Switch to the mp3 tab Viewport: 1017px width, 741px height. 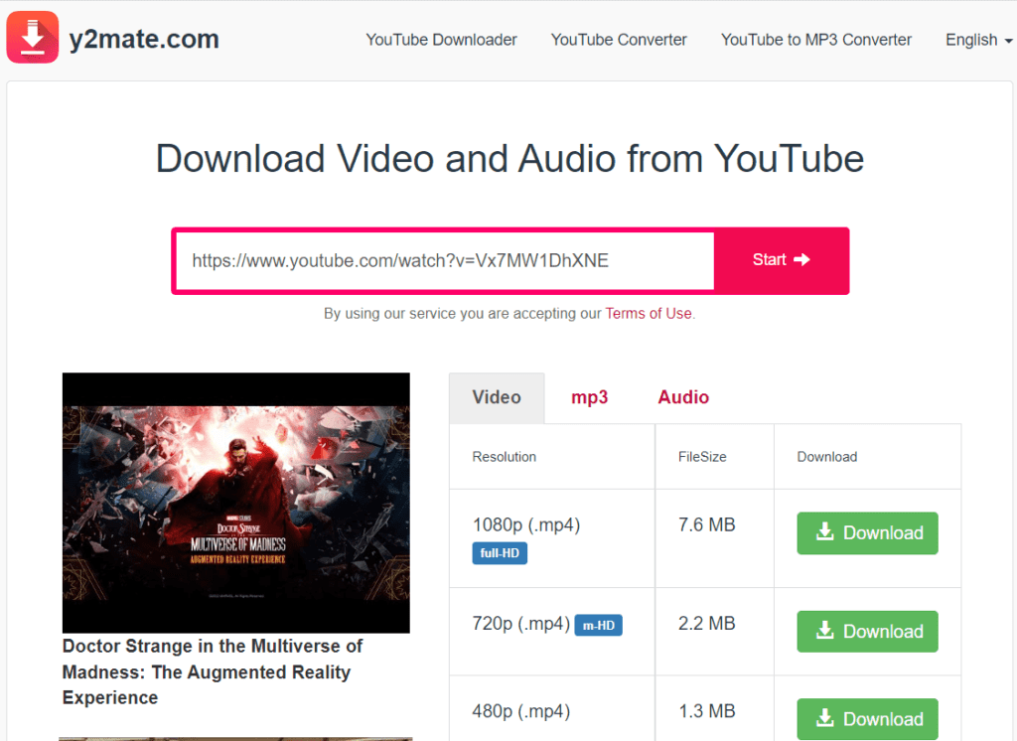[x=590, y=397]
